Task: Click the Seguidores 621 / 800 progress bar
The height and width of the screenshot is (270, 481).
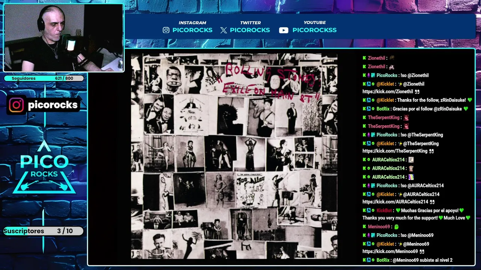Action: (44, 78)
